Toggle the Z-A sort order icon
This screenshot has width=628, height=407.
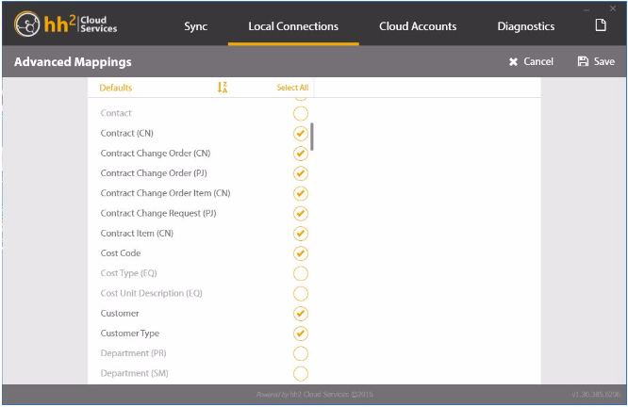click(x=223, y=88)
